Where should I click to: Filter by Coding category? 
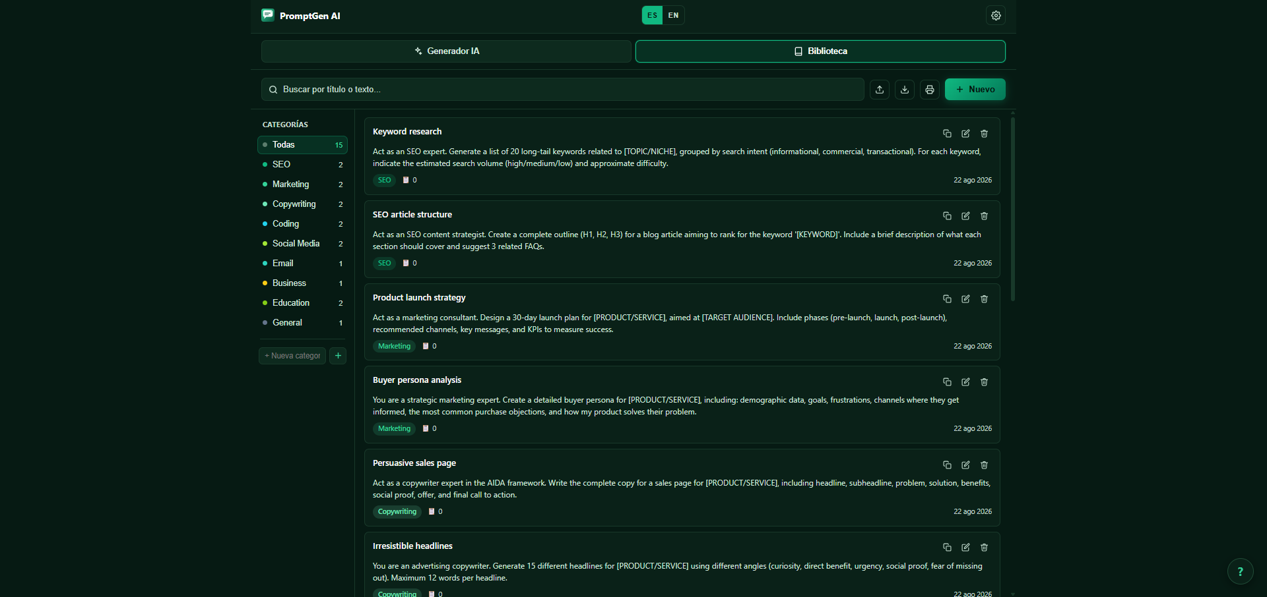[x=302, y=224]
